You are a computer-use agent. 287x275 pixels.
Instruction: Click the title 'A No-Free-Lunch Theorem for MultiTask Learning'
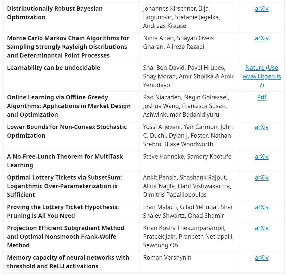[x=65, y=161]
